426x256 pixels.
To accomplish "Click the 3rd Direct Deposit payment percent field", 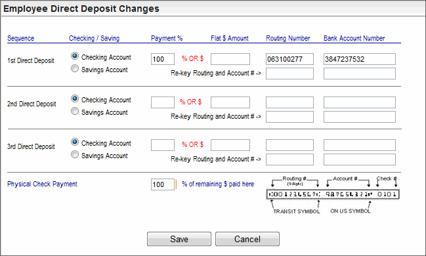I will coord(163,145).
